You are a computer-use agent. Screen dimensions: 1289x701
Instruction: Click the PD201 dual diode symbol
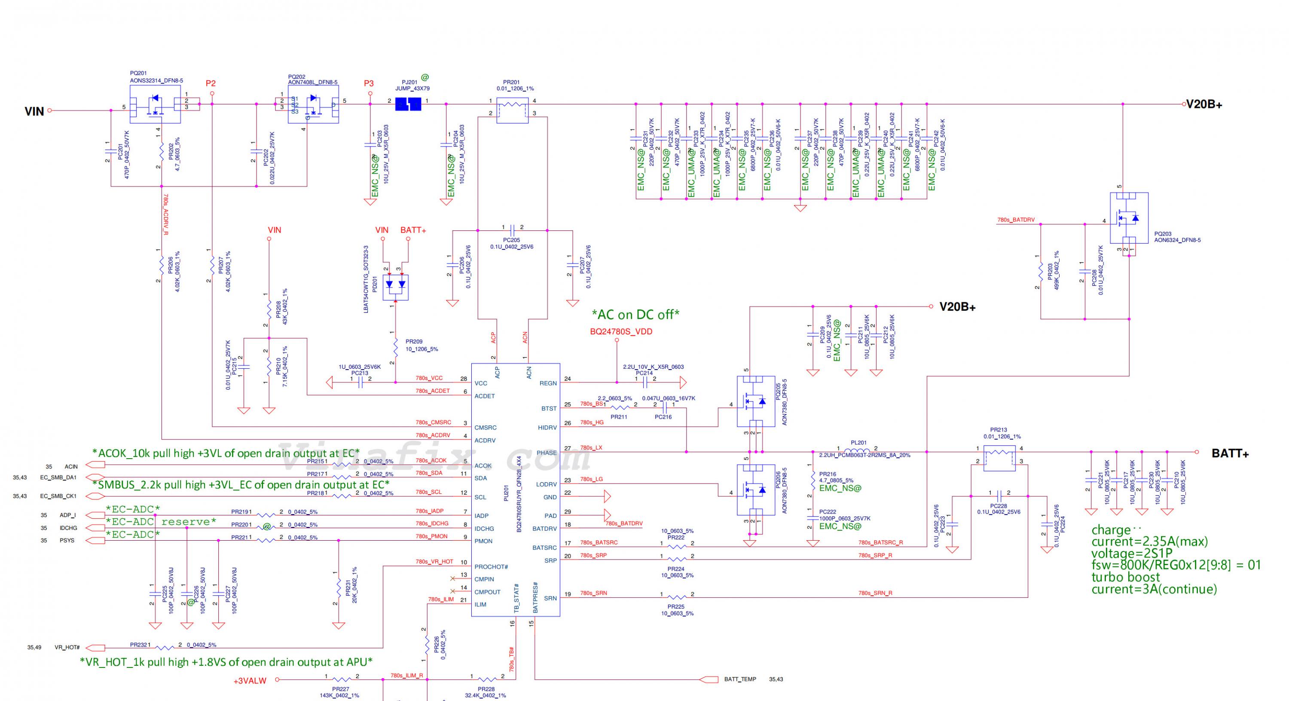tap(395, 288)
